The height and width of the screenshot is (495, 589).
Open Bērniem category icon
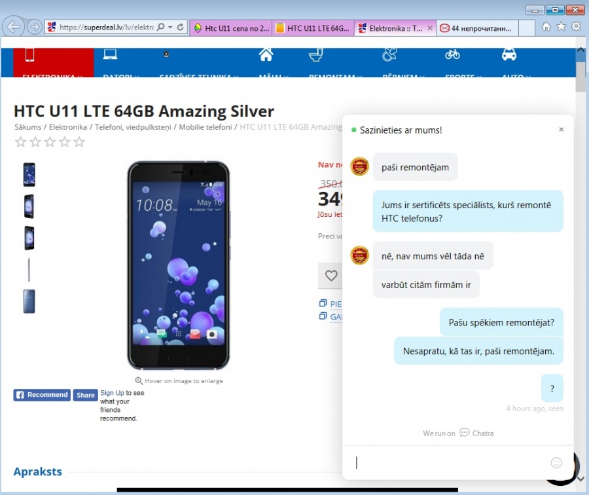(x=389, y=55)
